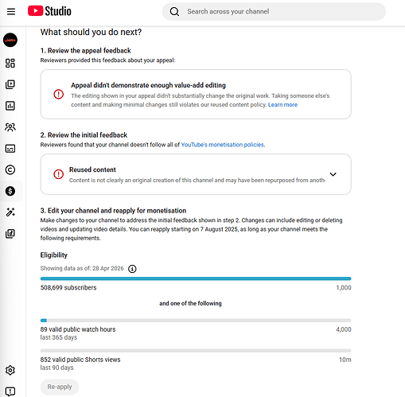The image size is (405, 397).
Task: Open the Audio library sidebar icon
Action: click(x=10, y=234)
